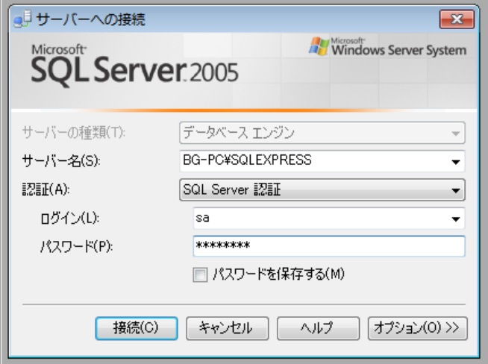Click the サーバー名(S): label
Screen dimensions: 488x364
tap(61, 161)
